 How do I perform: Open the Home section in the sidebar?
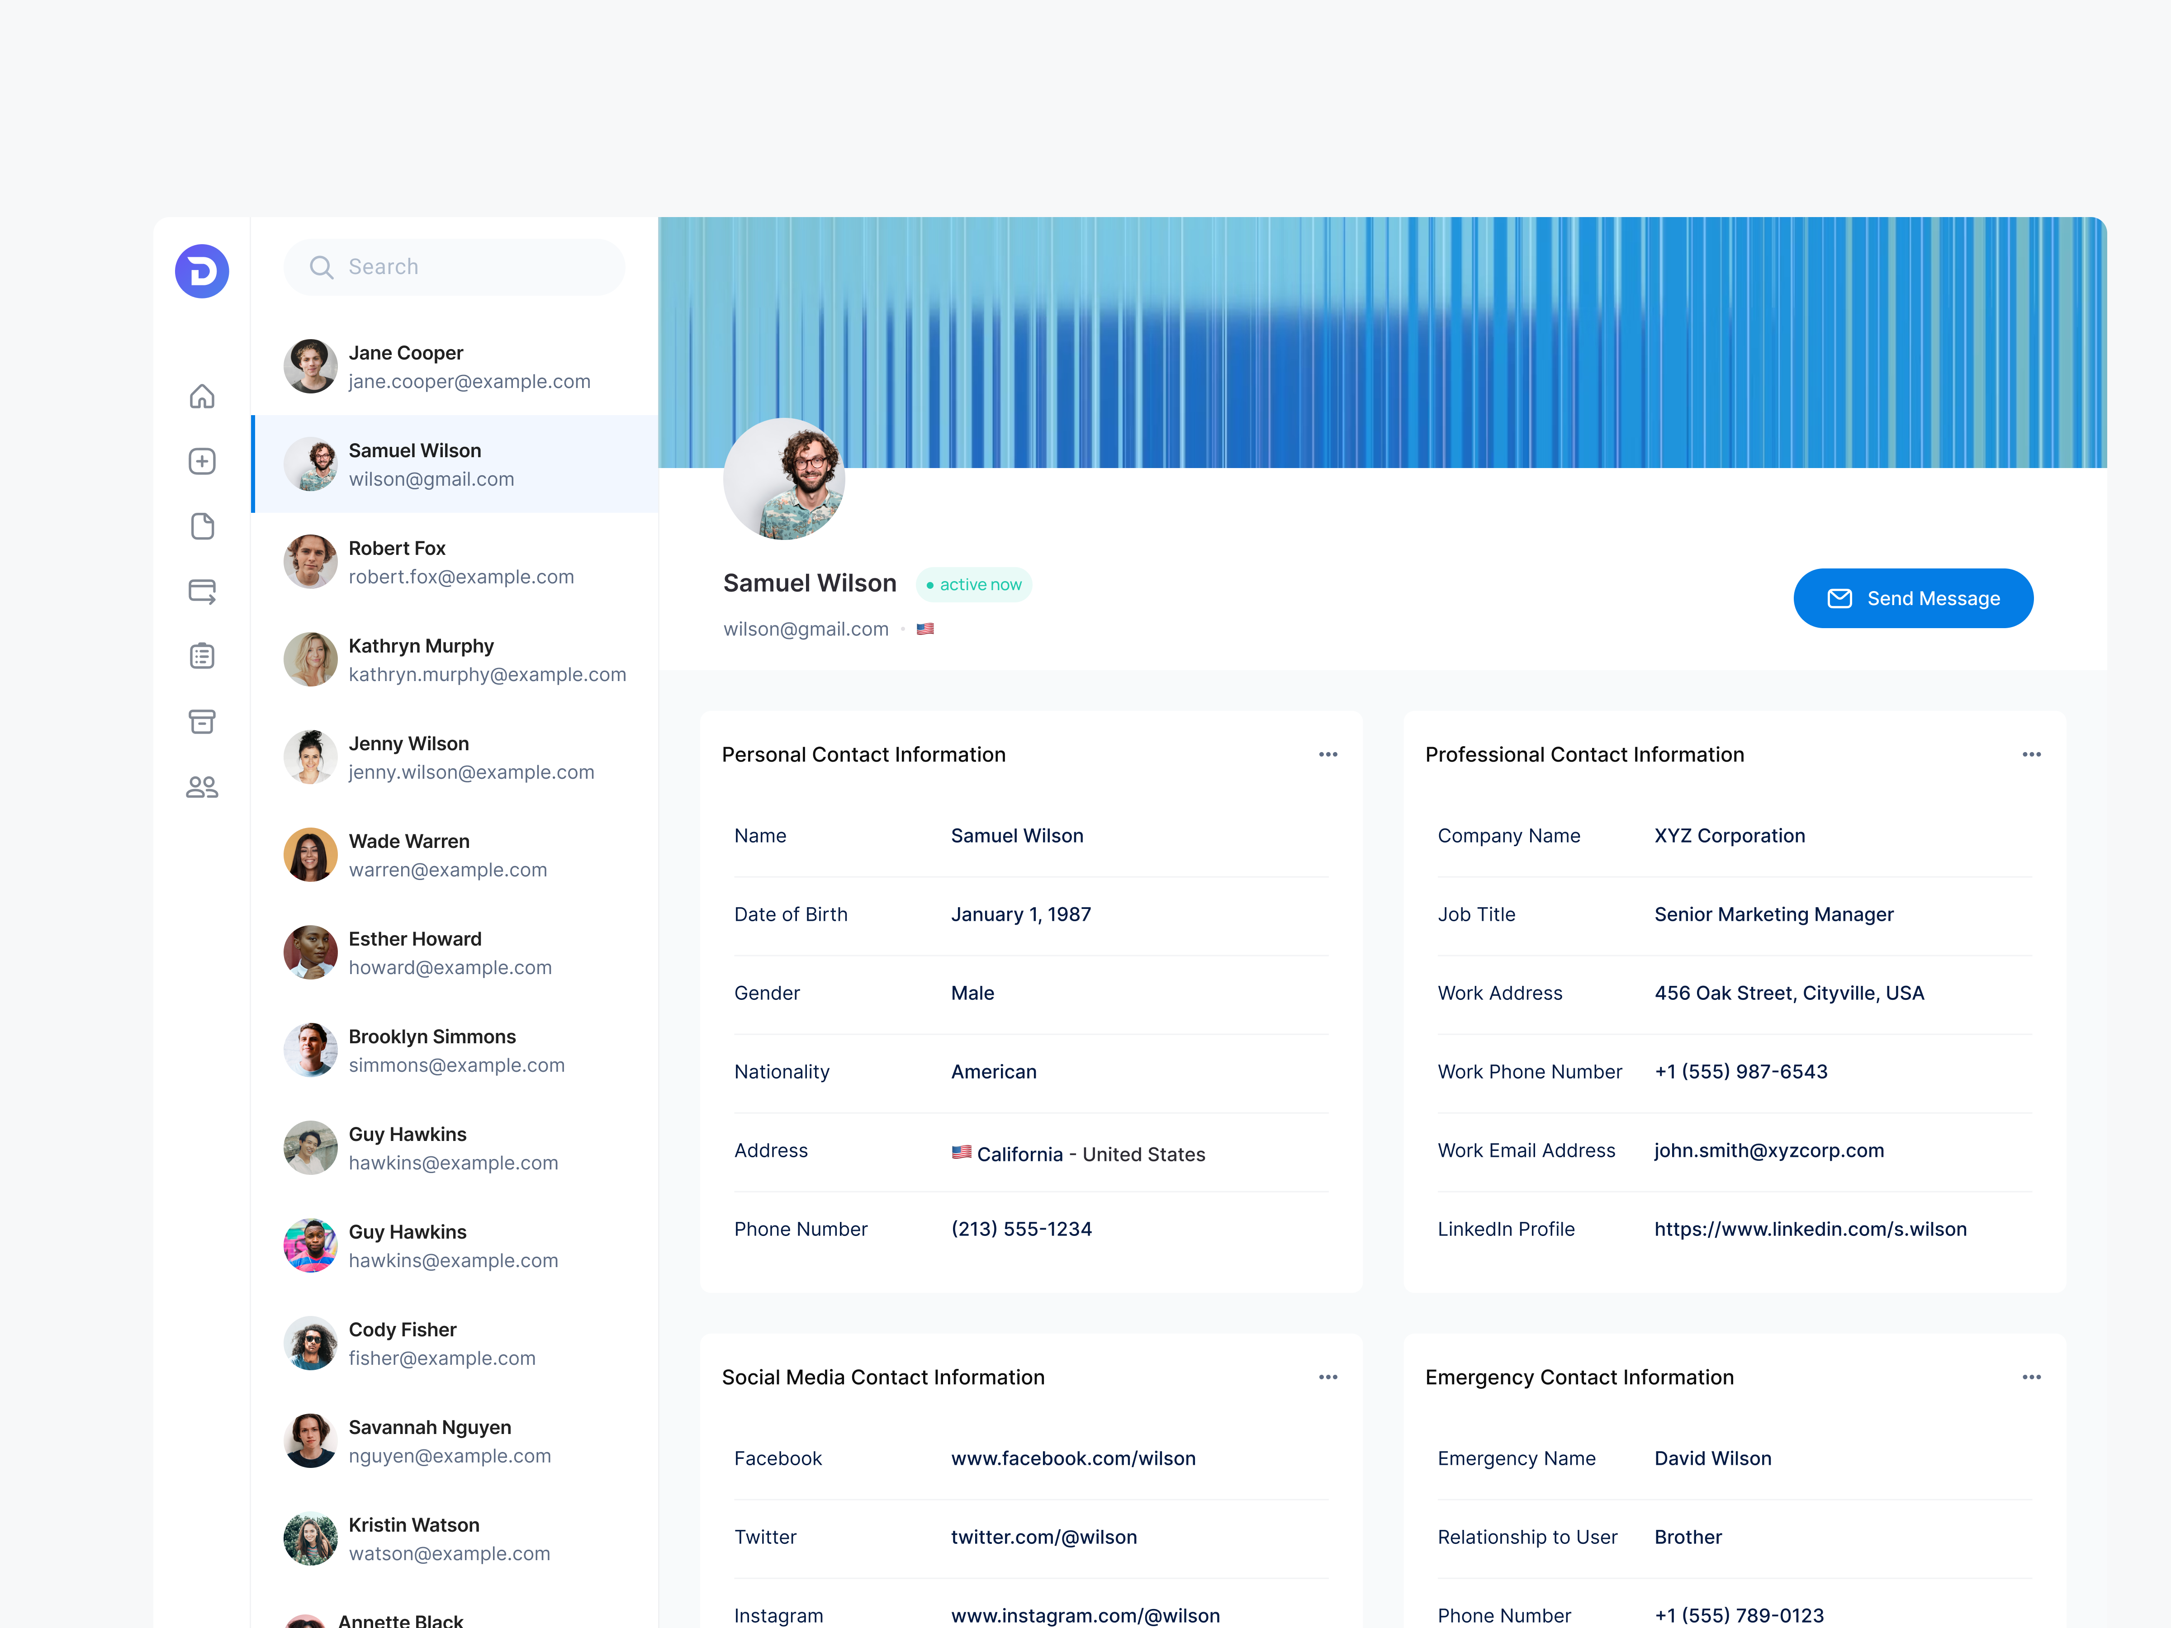pyautogui.click(x=201, y=397)
